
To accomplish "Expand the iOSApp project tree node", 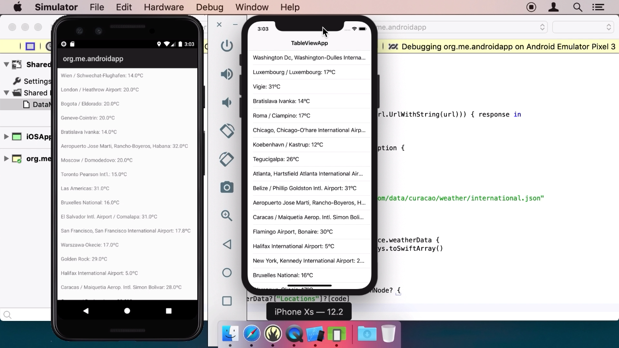I will 6,137.
